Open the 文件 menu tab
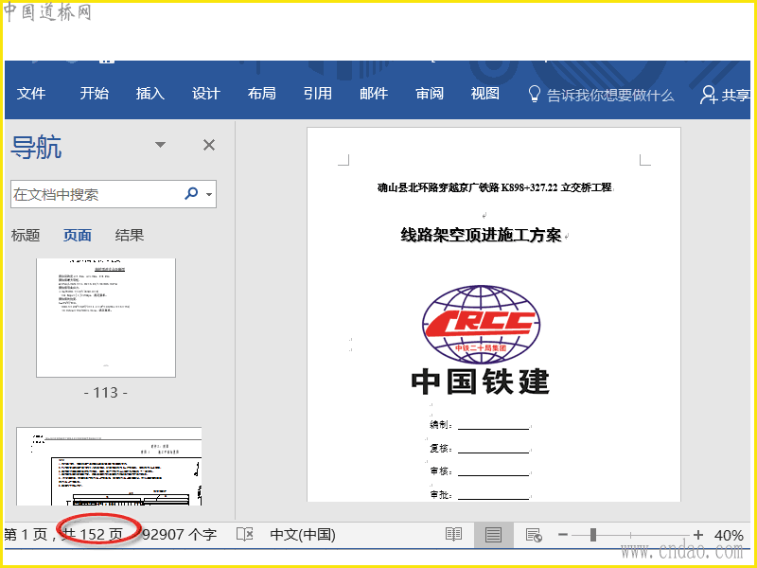 [x=31, y=93]
